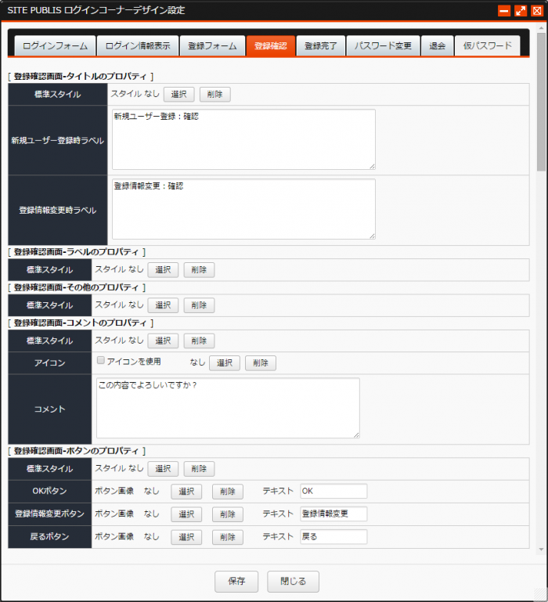Screen dimensions: 548x602
Task: Click the 保存 button
Action: 236,582
